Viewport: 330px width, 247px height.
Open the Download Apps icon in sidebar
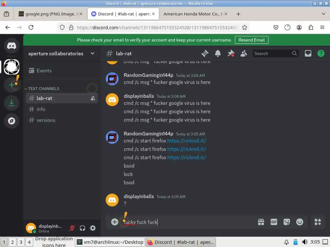[12, 103]
